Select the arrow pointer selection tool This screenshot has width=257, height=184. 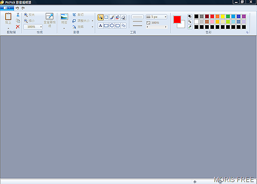(x=100, y=17)
